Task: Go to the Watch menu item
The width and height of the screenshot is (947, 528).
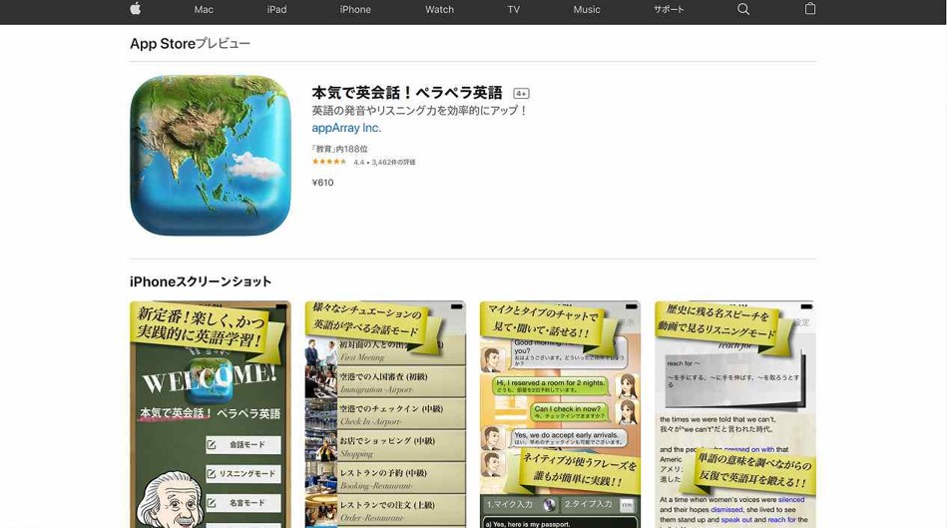Action: (x=439, y=10)
